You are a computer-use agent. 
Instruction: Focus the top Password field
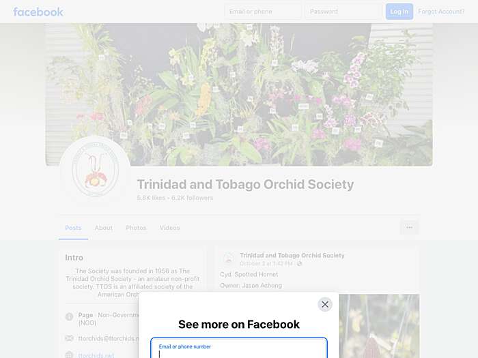point(343,12)
